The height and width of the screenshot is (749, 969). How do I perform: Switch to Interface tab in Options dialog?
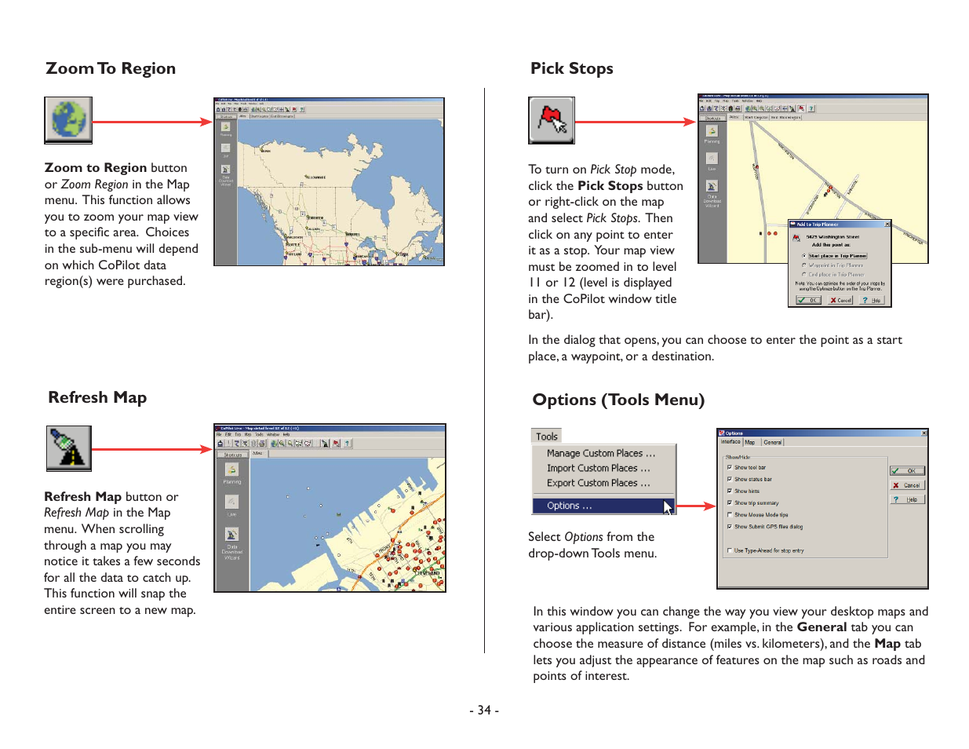pos(730,442)
